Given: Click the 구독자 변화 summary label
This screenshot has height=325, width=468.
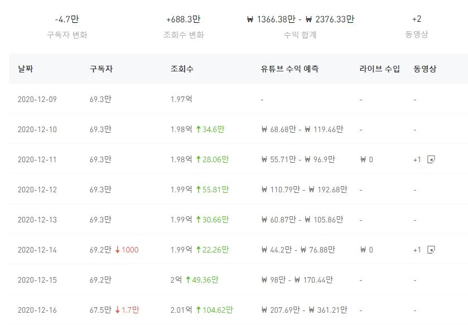Looking at the screenshot, I should (x=67, y=35).
